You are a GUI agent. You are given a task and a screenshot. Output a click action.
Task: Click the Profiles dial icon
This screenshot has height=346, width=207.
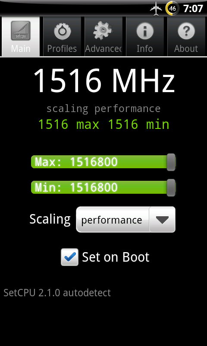click(x=62, y=30)
